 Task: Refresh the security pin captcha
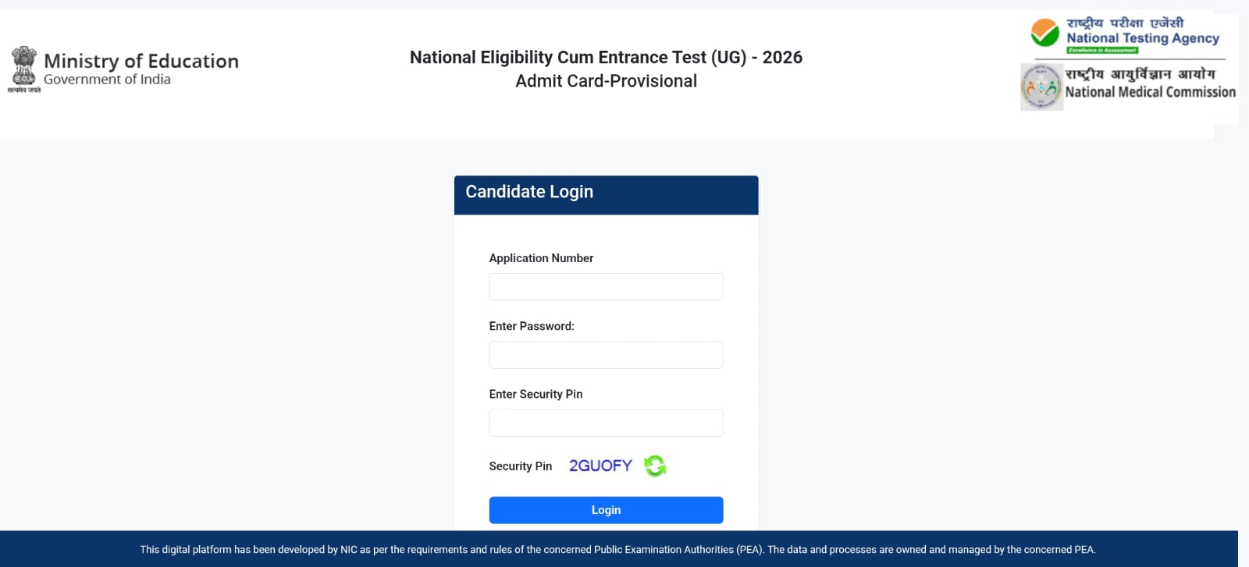pos(655,466)
